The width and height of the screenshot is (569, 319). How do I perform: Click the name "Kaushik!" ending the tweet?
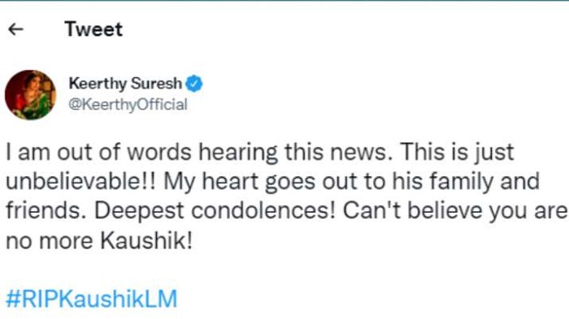click(146, 240)
